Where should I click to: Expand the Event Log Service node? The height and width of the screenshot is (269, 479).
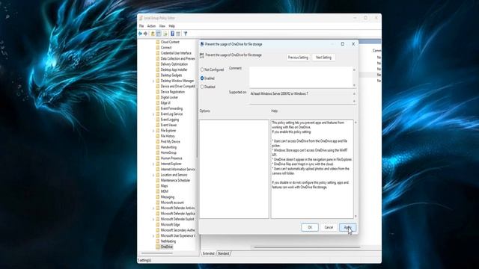click(153, 114)
